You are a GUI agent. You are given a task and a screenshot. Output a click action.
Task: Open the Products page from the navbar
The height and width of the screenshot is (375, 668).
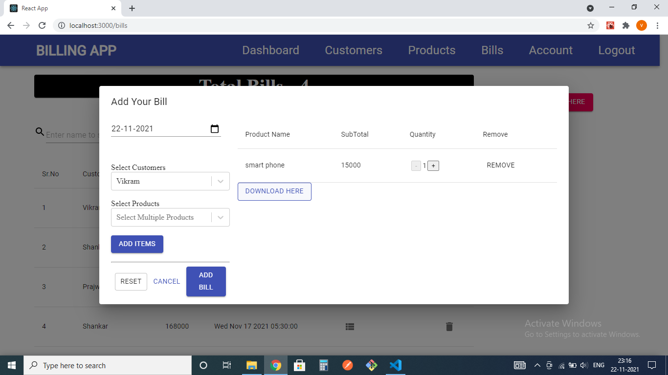(431, 50)
